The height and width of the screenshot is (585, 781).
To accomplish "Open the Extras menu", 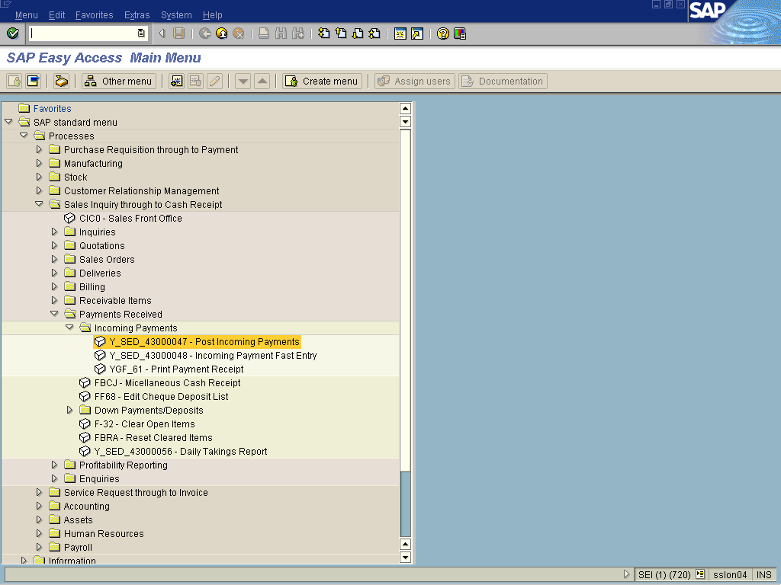I will point(137,15).
